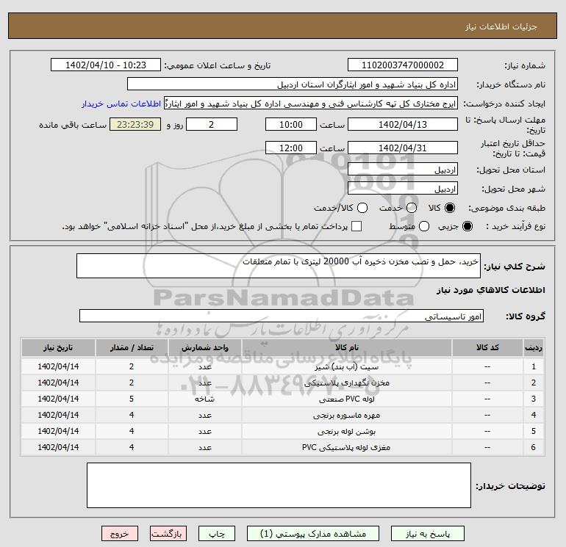
Task: Click the unit cell شاخه in row 3
Action: click(x=205, y=399)
